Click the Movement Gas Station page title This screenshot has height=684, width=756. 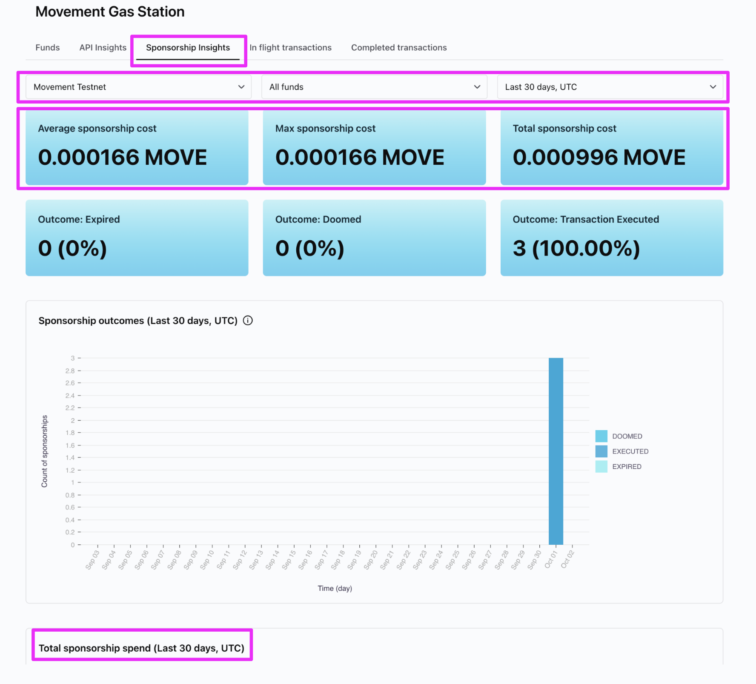click(110, 12)
